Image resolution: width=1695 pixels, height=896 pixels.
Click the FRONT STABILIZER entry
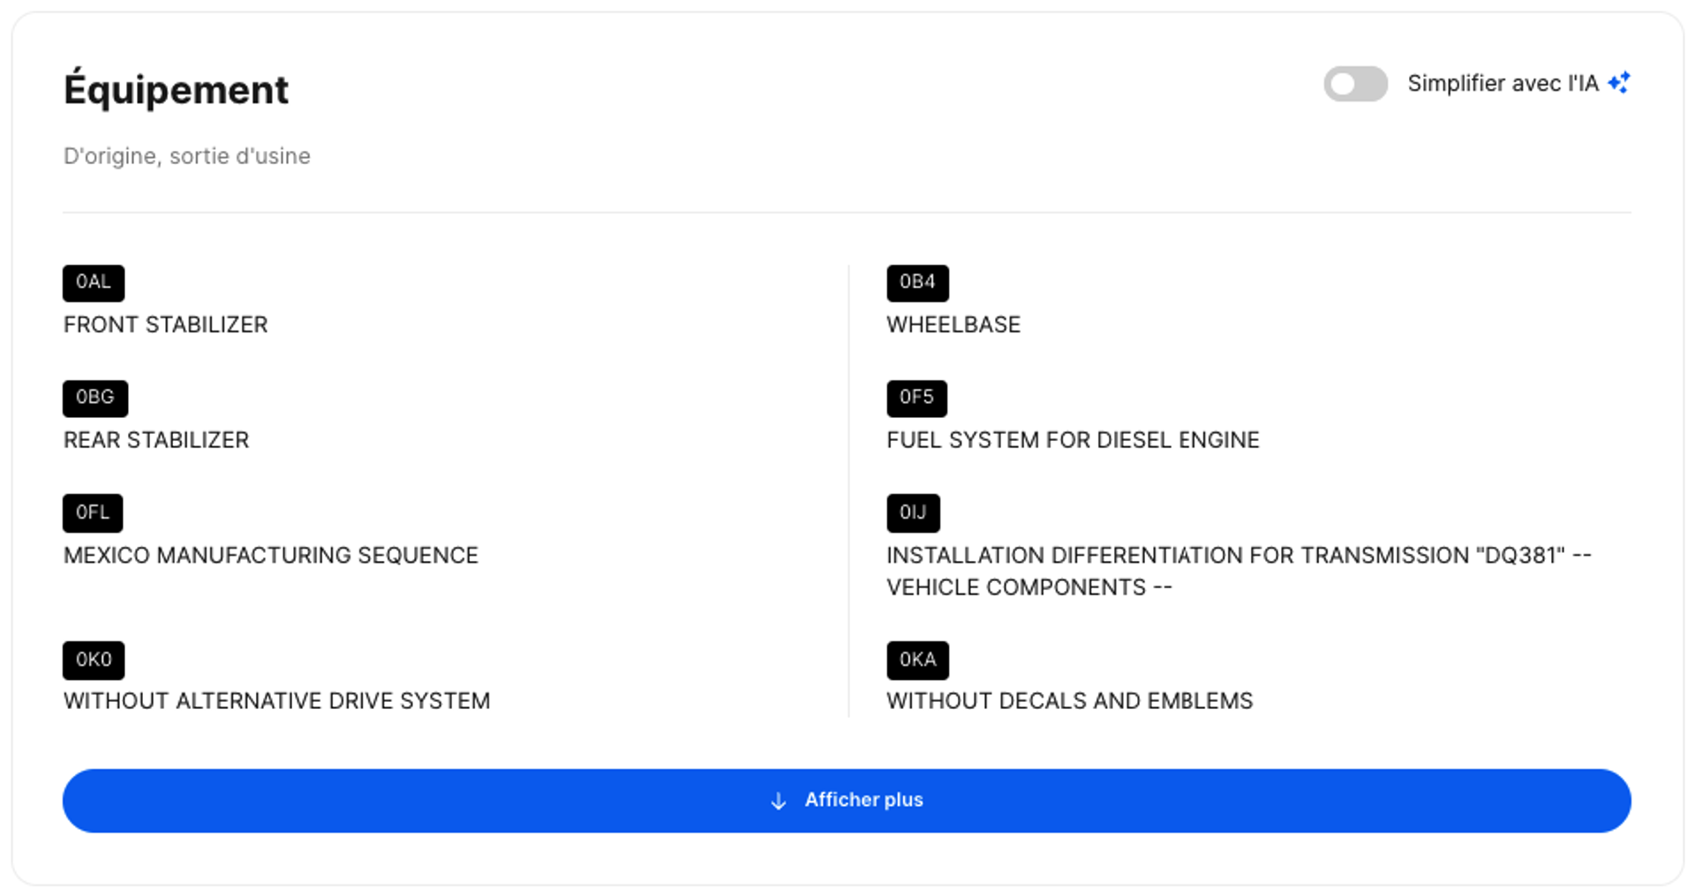point(165,325)
